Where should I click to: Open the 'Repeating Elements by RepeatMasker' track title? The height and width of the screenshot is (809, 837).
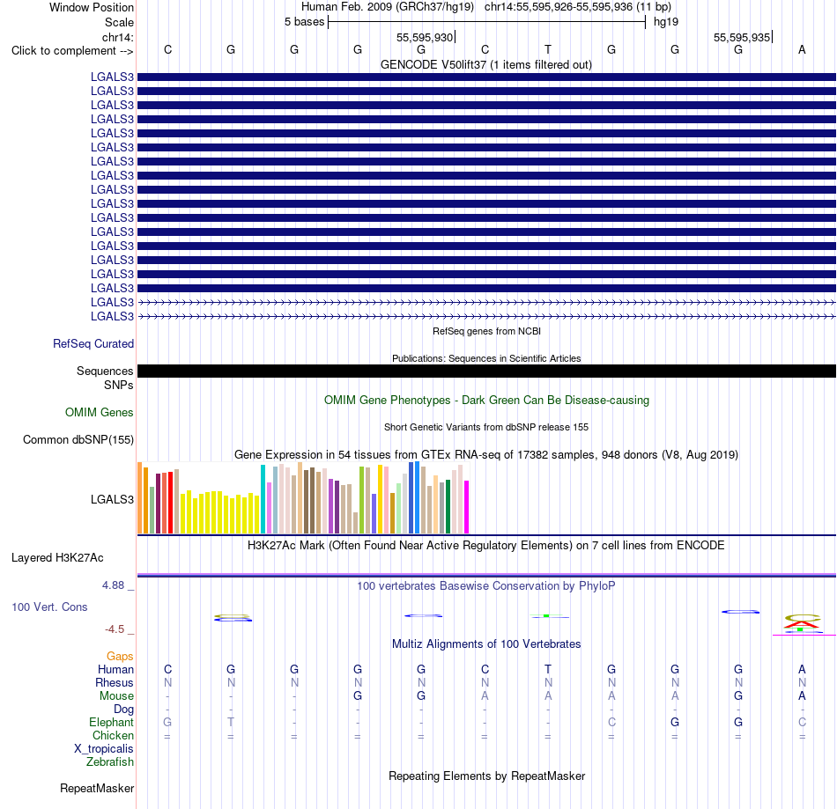[486, 776]
